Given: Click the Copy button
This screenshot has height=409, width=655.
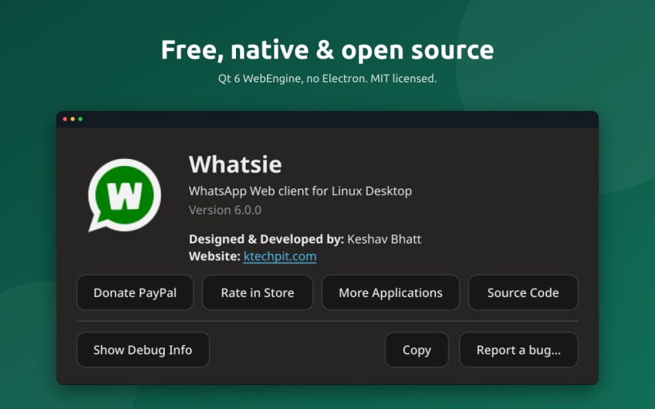Looking at the screenshot, I should click(x=417, y=350).
